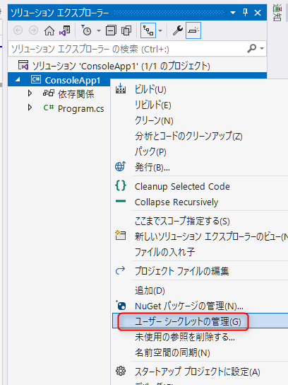This screenshot has width=288, height=385.
Task: Click the globe icon beside 発行(B)
Action: coord(120,166)
